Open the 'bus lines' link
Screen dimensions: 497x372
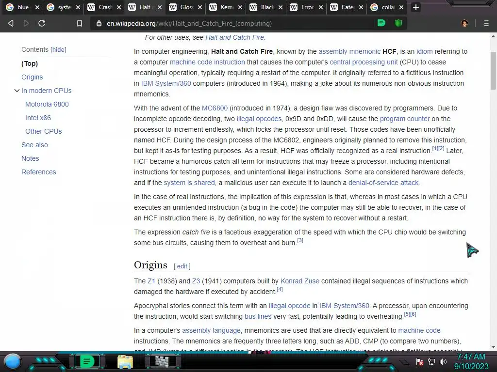tap(258, 317)
